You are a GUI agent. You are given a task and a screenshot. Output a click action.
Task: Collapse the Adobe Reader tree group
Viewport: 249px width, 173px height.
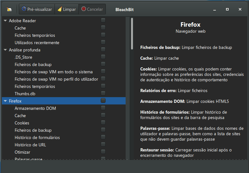[x=5, y=21]
